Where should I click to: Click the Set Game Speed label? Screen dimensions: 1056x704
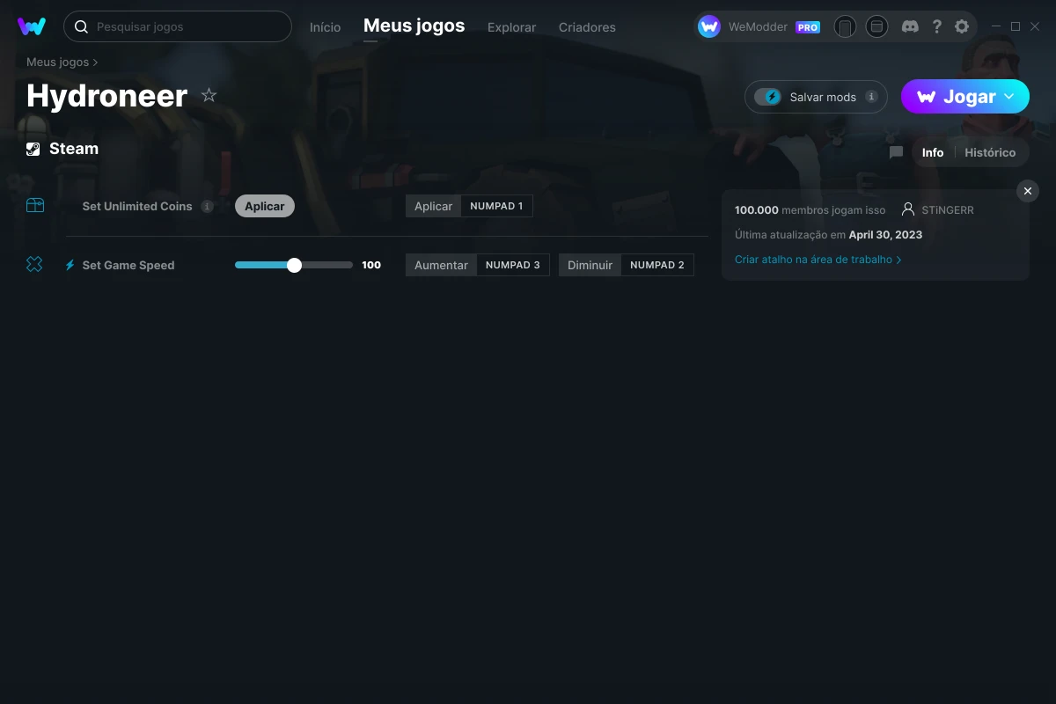tap(128, 265)
